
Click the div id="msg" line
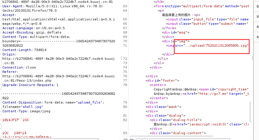[176, 32]
